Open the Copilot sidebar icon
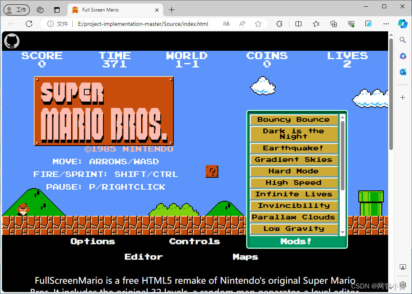This screenshot has height=294, width=412. point(402,23)
